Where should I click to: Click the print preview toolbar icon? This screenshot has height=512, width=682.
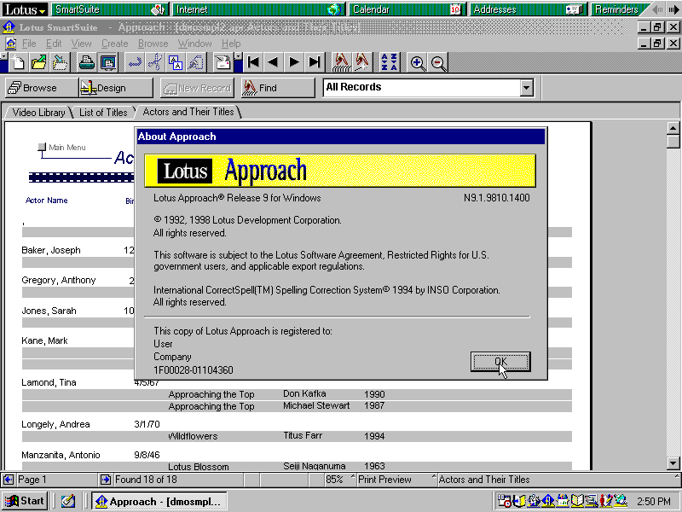108,62
